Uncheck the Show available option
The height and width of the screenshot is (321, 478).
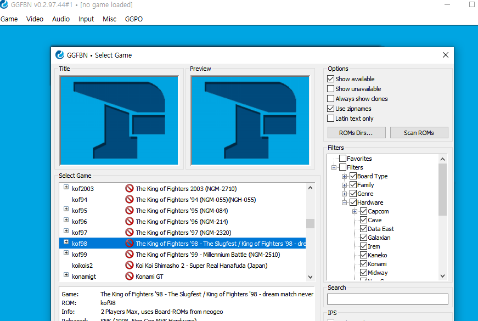pos(330,79)
